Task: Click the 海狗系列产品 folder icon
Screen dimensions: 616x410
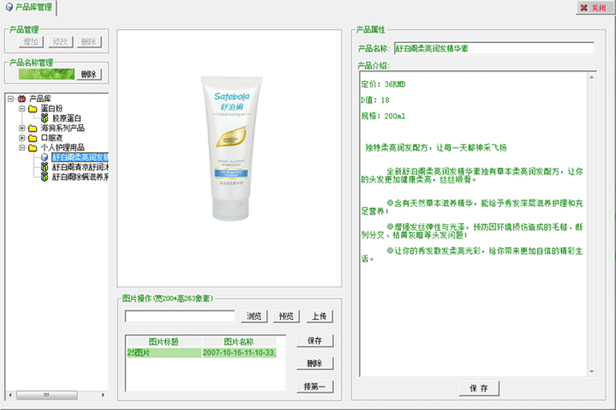Action: 32,128
